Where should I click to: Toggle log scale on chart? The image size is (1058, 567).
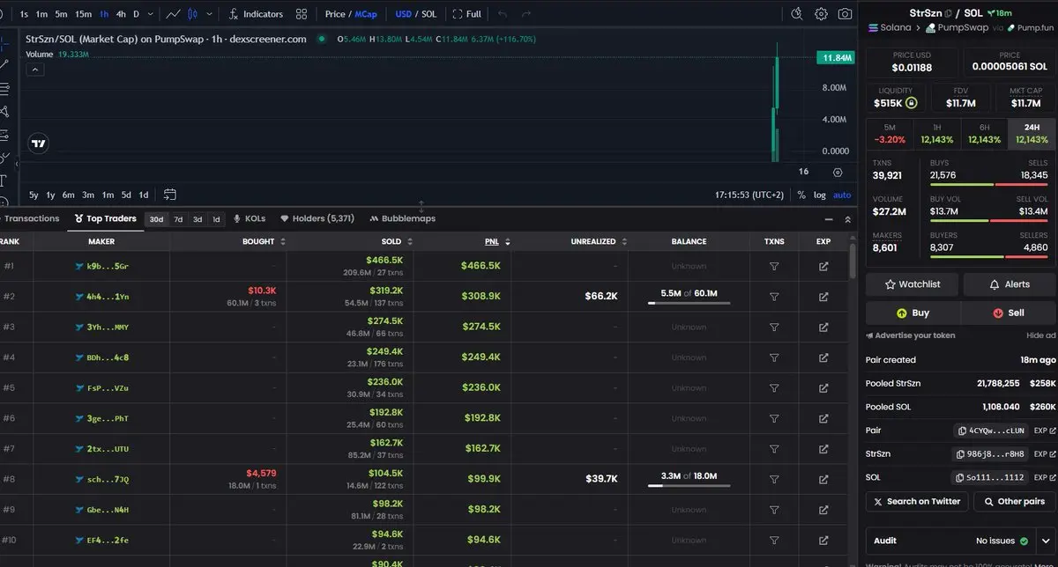click(820, 195)
